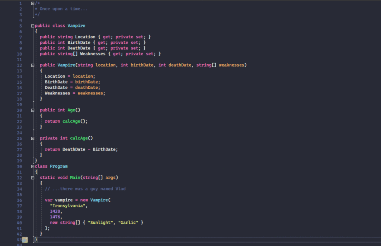The height and width of the screenshot is (246, 381).
Task: Click BirthDate in the line 8 property declaration
Action: [79, 42]
